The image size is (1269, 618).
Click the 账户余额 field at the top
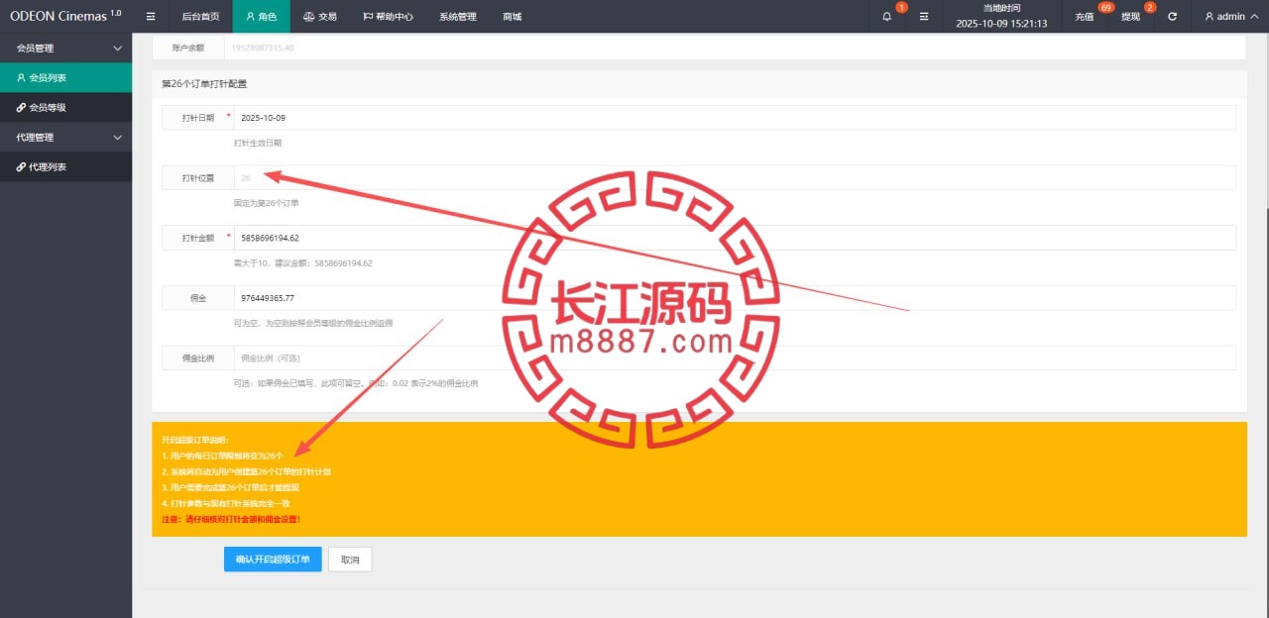[735, 48]
